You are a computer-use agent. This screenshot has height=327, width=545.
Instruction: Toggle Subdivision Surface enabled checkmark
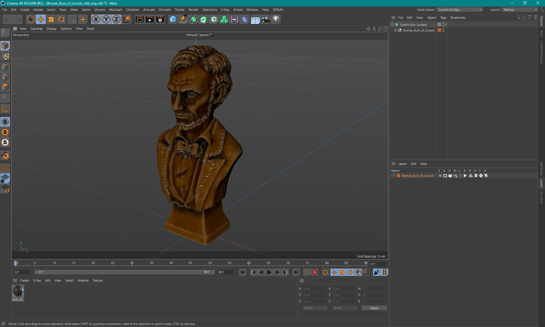click(446, 24)
